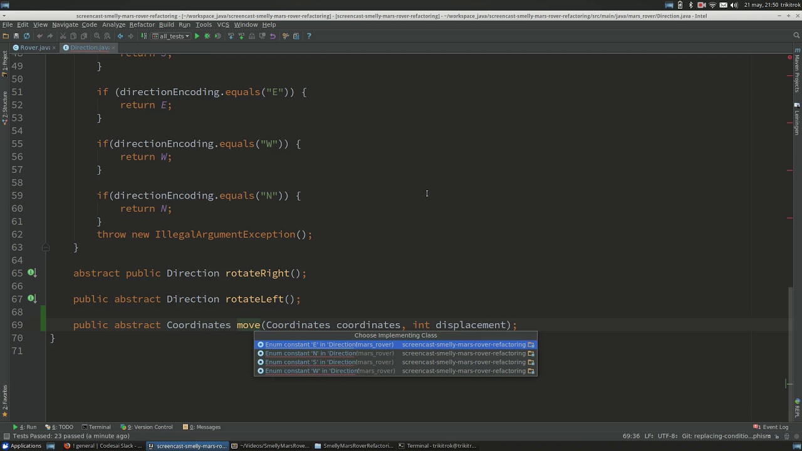Click the Open folder toolbar icon
The width and height of the screenshot is (802, 451).
(x=6, y=36)
